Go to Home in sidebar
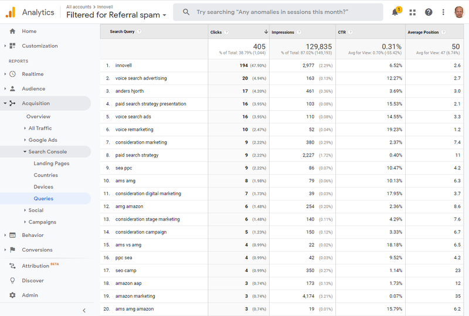The height and width of the screenshot is (316, 469). point(29,31)
